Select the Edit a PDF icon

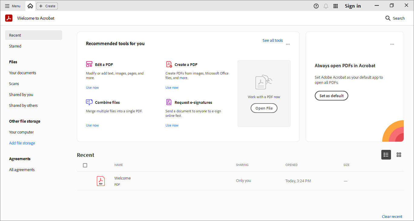89,64
